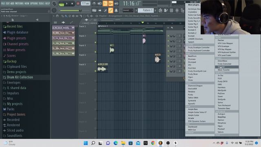Click More plugins at top of list
261x147 pixels.
coord(193,5)
